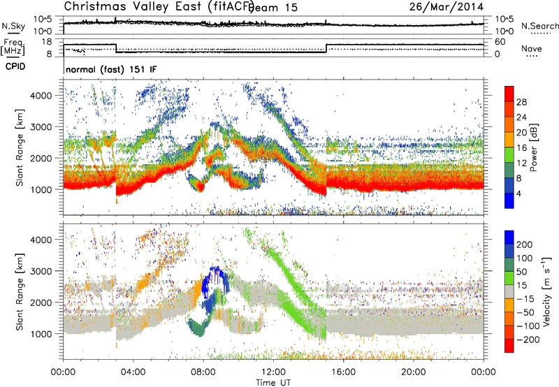
Task: Click the gray -15 to 15 velocity swatch
Action: pos(509,291)
